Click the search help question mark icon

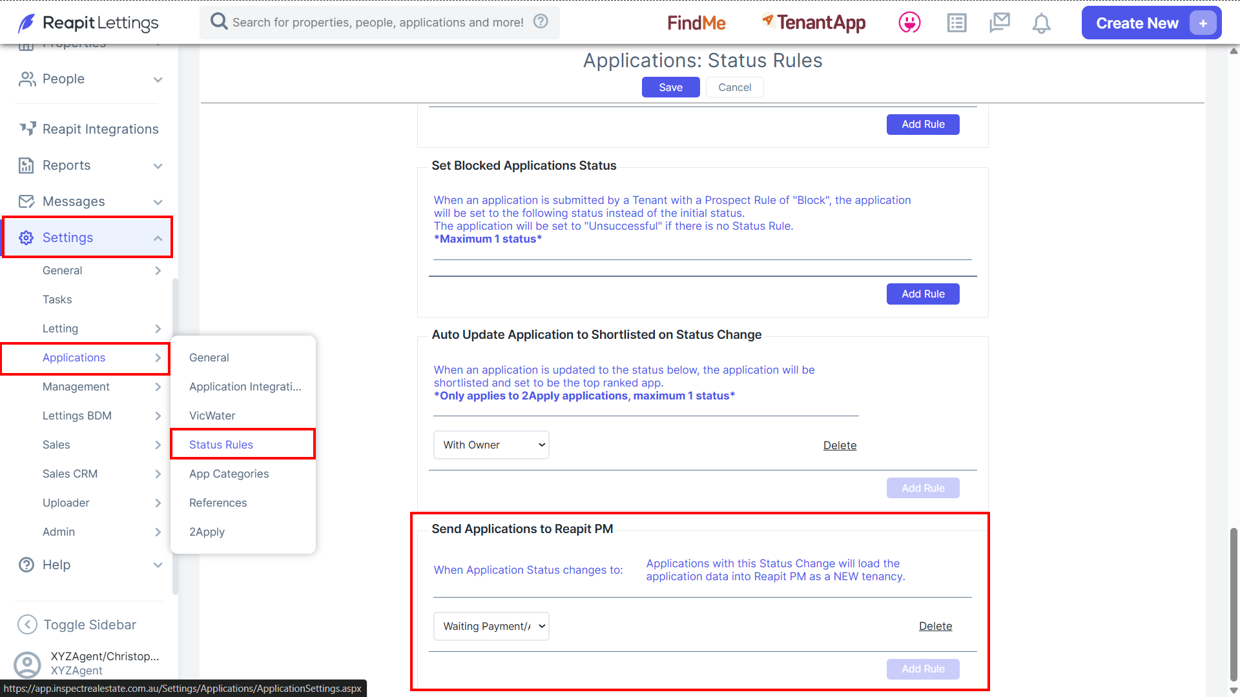point(541,22)
